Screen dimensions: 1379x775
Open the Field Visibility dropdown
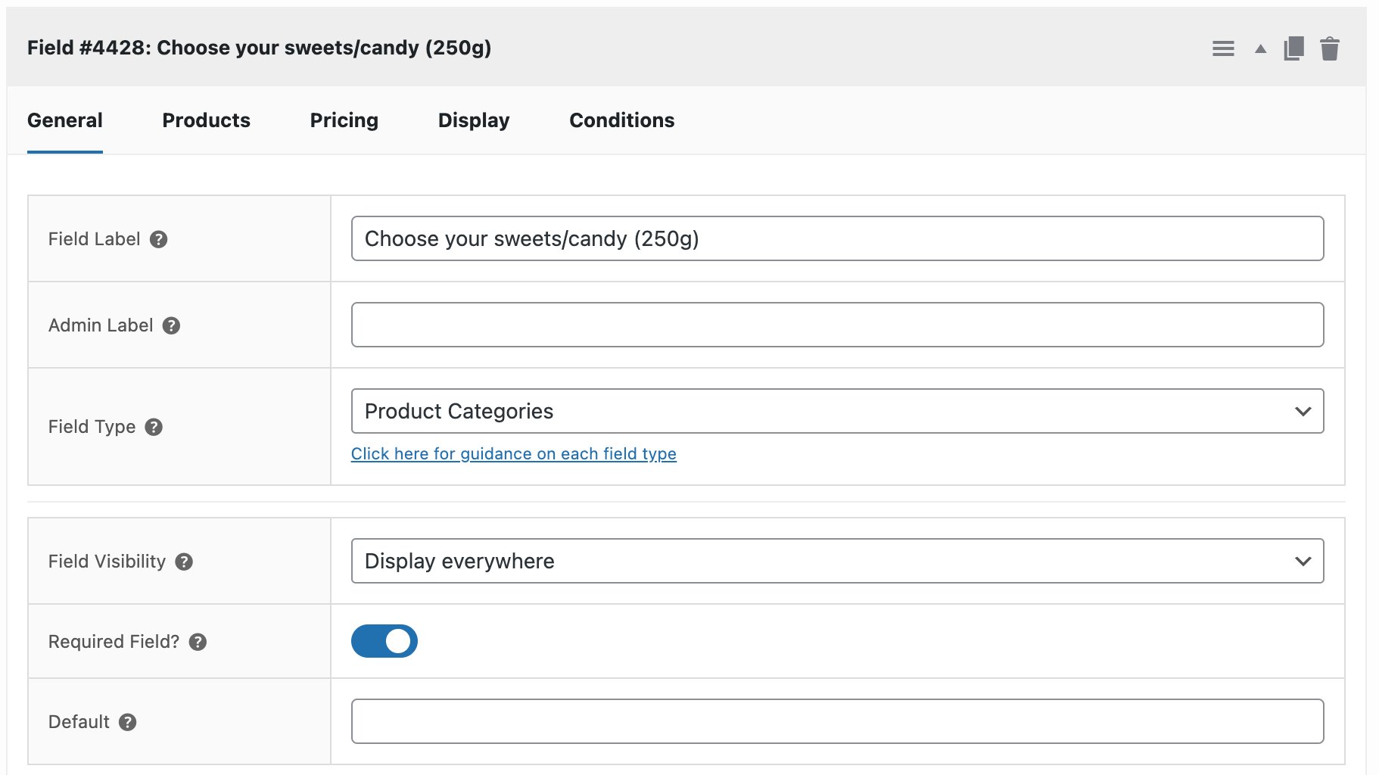(x=836, y=561)
